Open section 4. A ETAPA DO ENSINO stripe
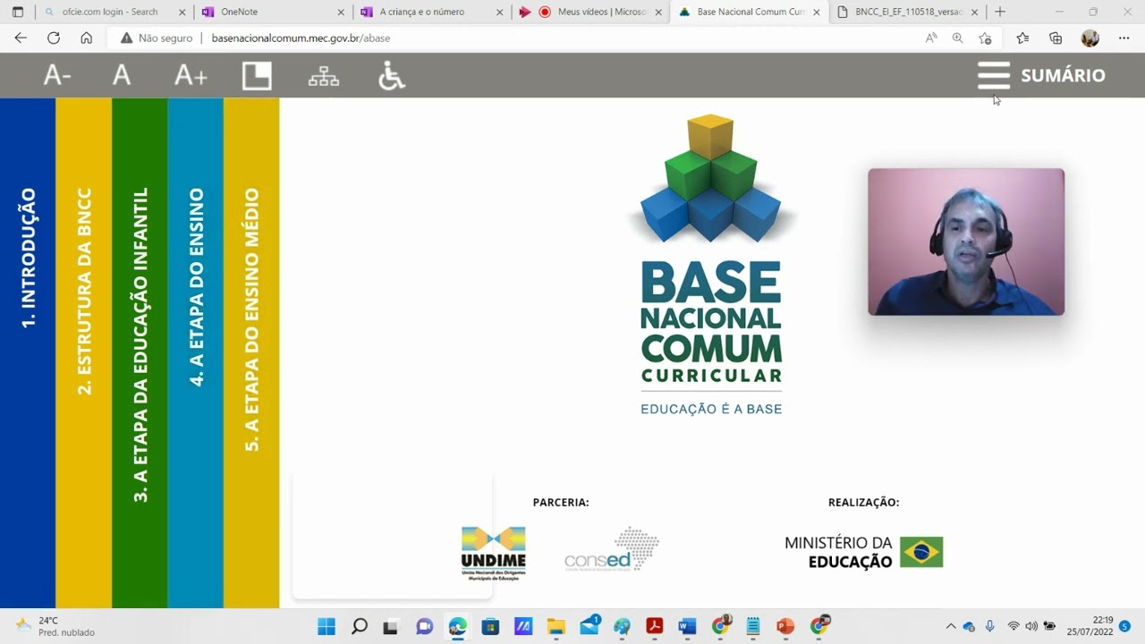This screenshot has width=1145, height=644. pos(196,352)
